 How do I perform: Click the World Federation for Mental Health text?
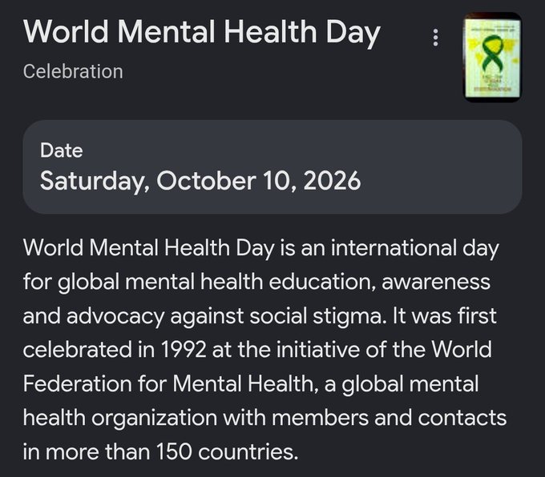pos(257,367)
